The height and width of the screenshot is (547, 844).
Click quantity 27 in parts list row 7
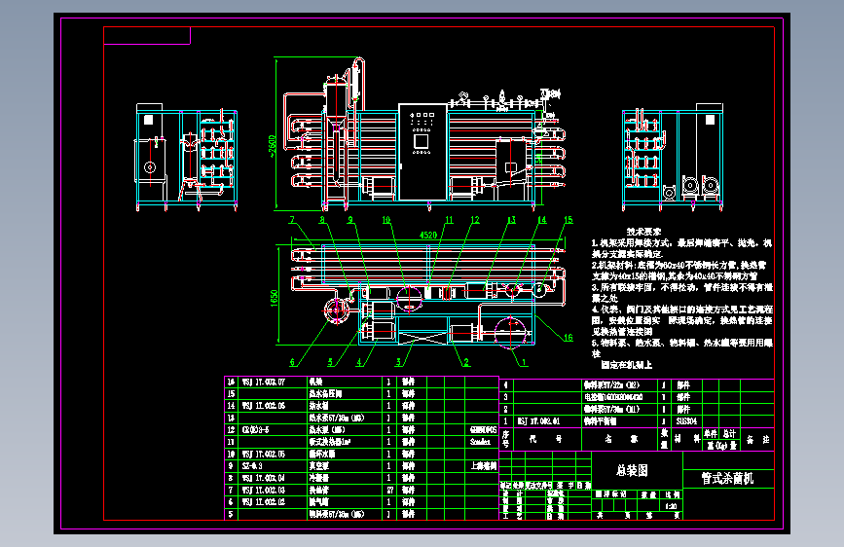click(x=389, y=490)
